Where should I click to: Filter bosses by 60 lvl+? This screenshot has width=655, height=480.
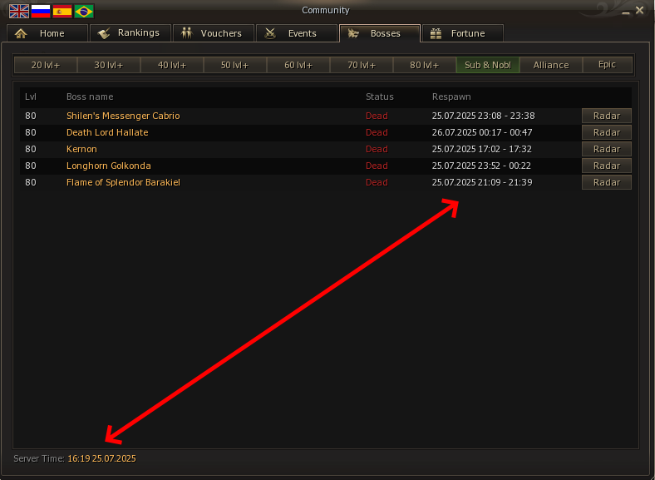[x=298, y=65]
